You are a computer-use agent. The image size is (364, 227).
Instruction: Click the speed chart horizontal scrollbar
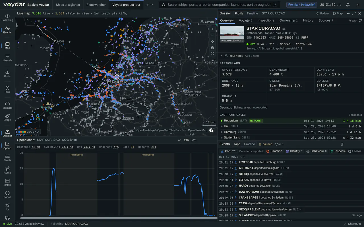pos(119,218)
